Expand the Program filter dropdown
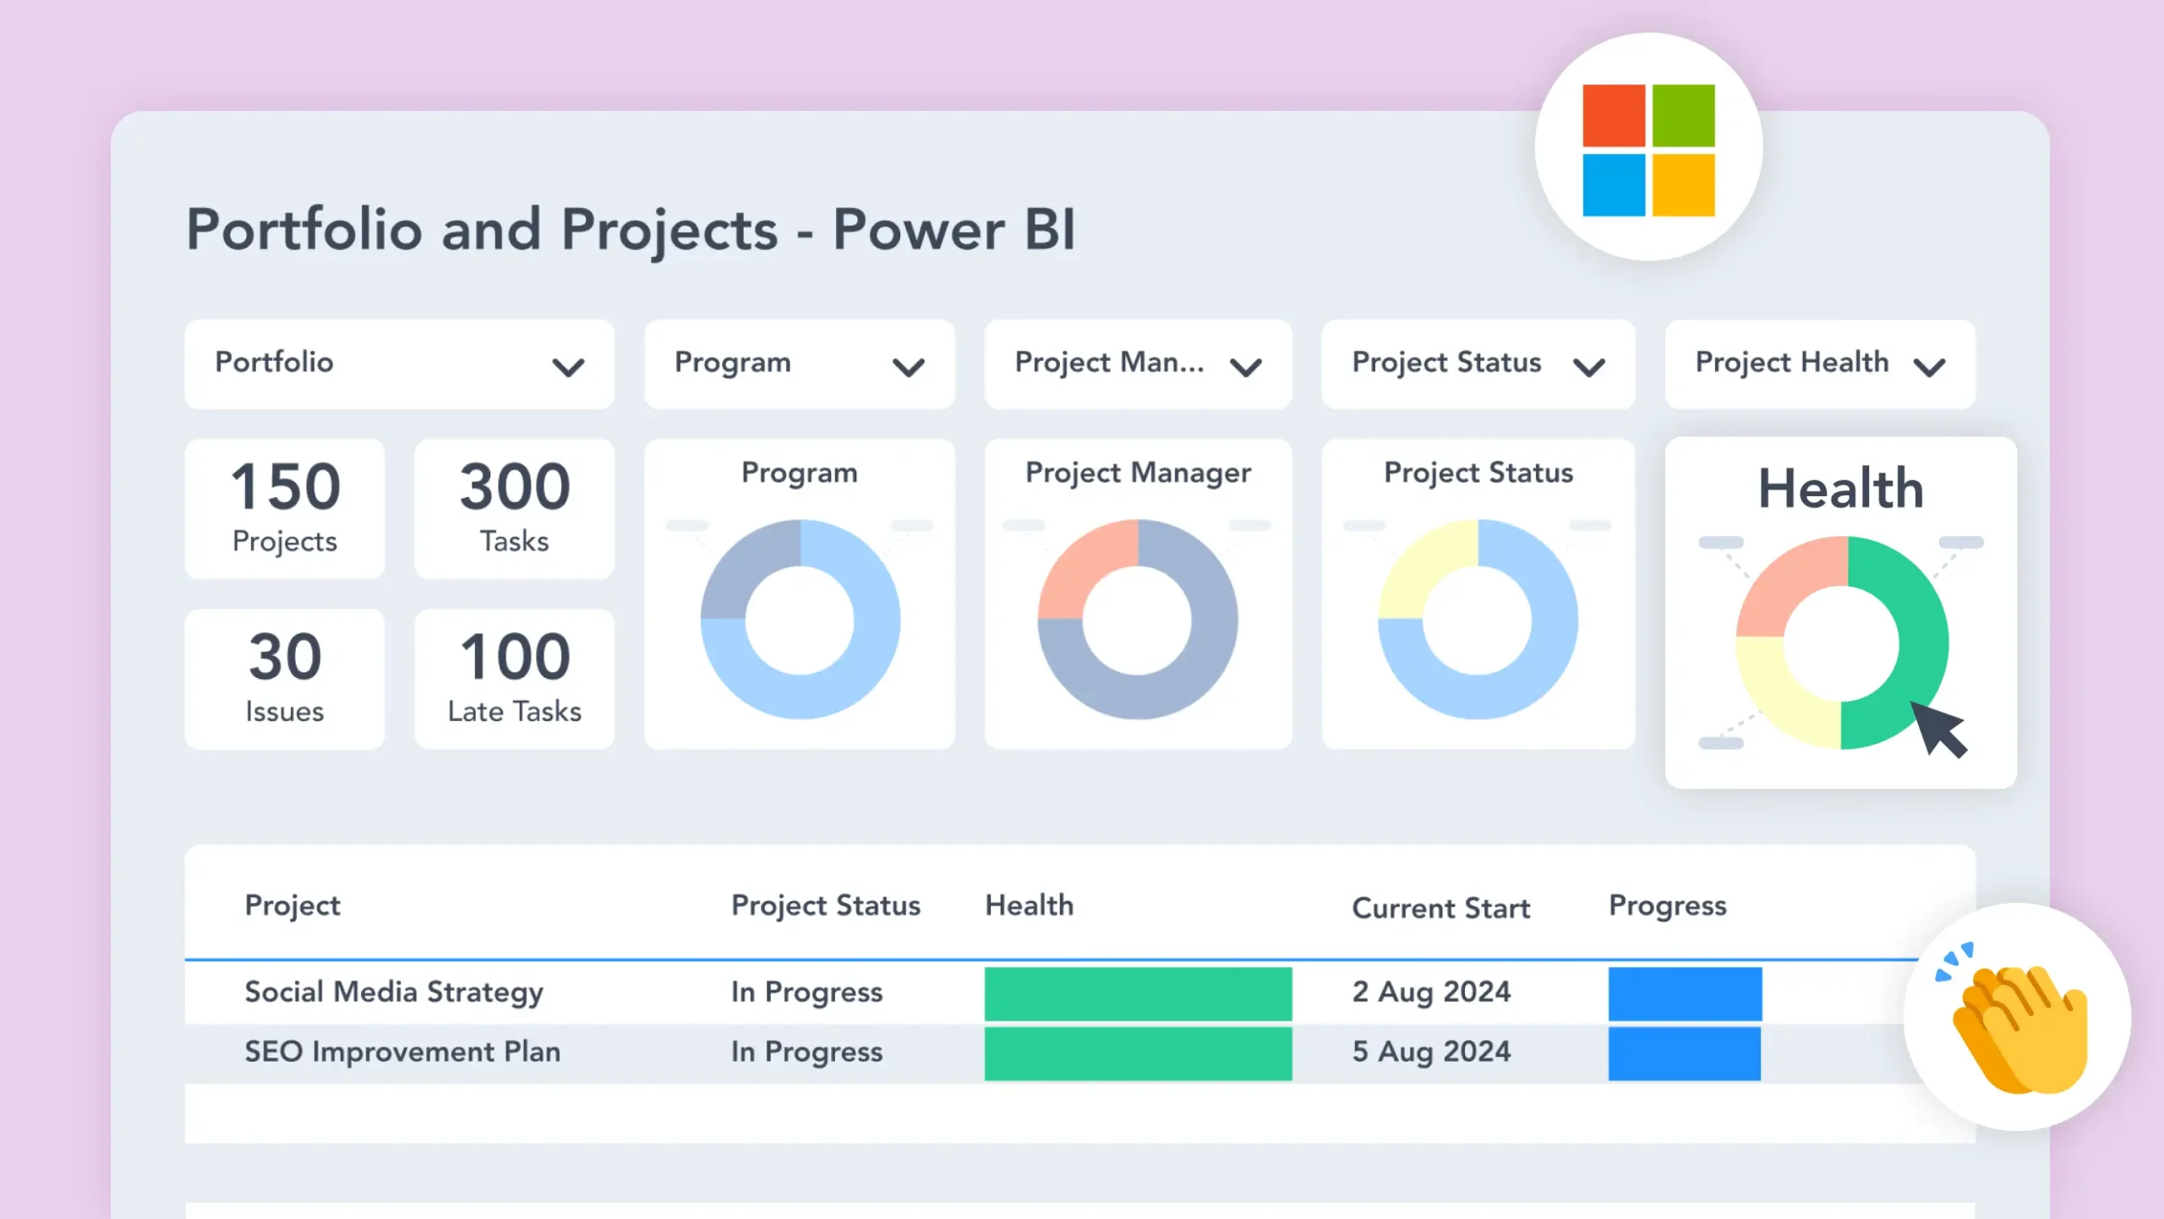This screenshot has width=2164, height=1219. [x=798, y=365]
